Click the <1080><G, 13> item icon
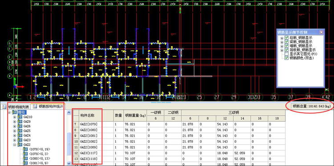The width and height of the screenshot is (334, 166). tap(25, 158)
